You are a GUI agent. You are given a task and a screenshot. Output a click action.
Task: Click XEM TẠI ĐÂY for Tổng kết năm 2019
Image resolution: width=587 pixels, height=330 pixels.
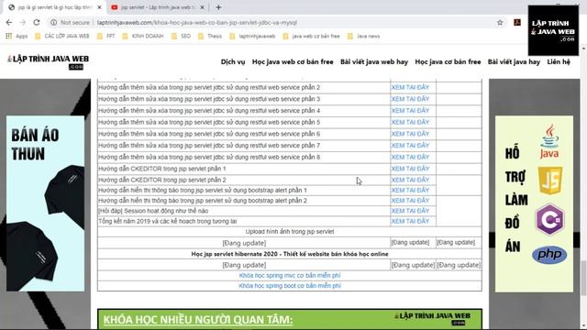pyautogui.click(x=410, y=221)
